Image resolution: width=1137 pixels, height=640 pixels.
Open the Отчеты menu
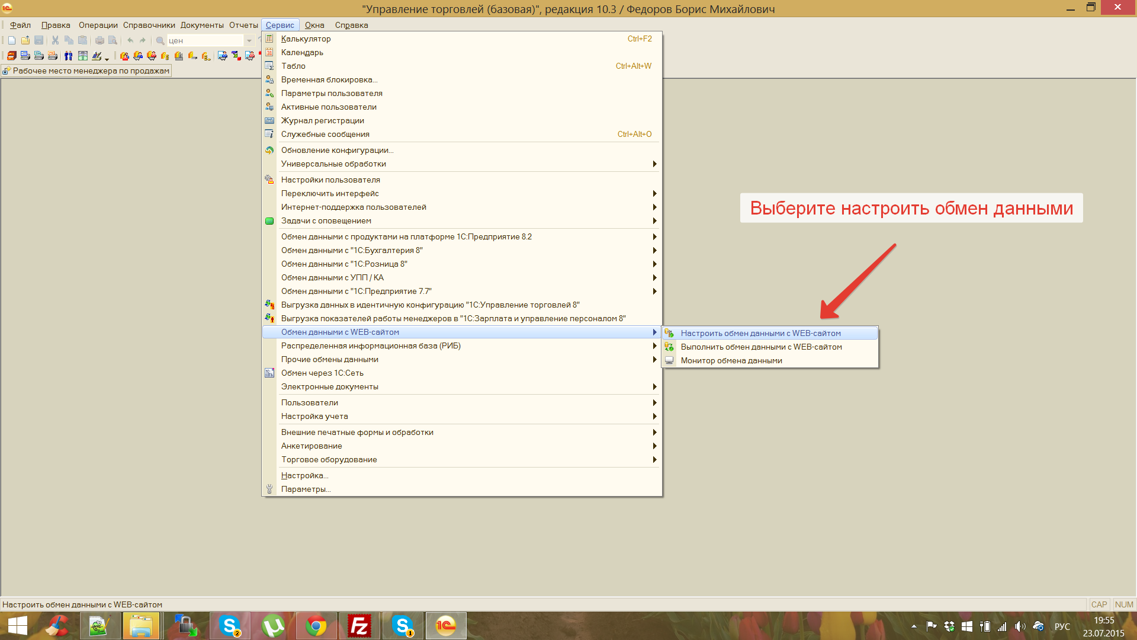pyautogui.click(x=243, y=25)
